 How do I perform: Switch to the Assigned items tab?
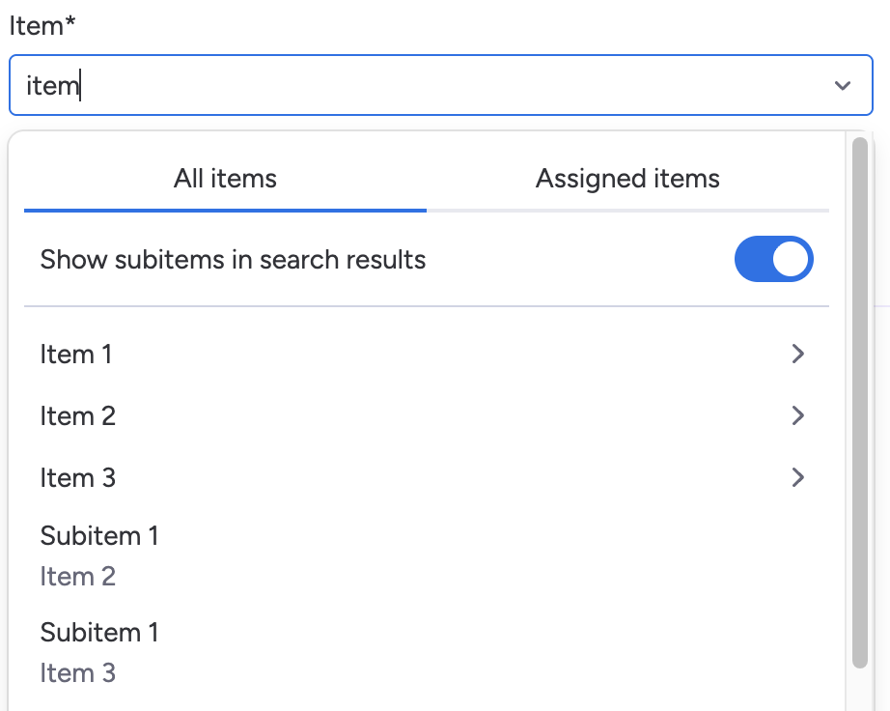[627, 179]
